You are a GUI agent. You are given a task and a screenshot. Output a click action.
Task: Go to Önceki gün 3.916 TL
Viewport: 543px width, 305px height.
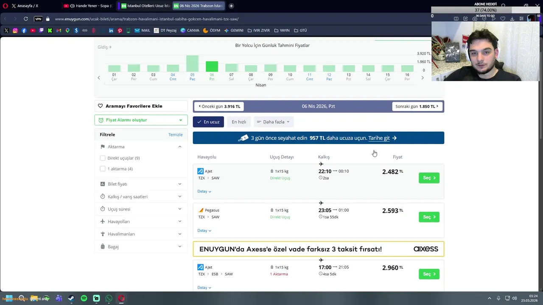219,106
